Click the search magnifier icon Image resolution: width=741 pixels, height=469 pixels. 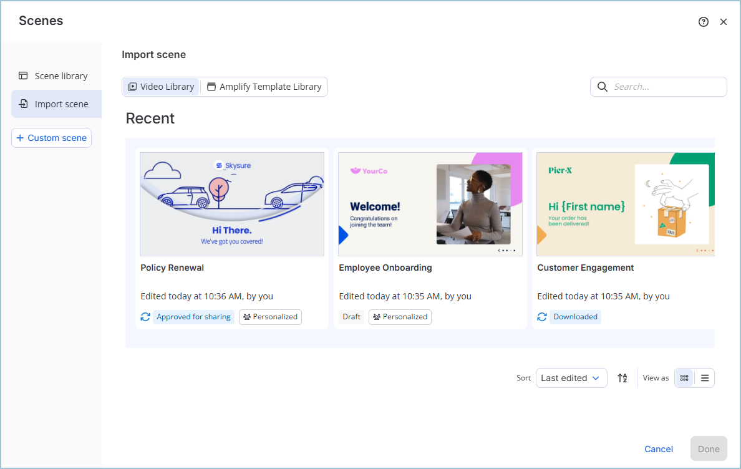[603, 87]
